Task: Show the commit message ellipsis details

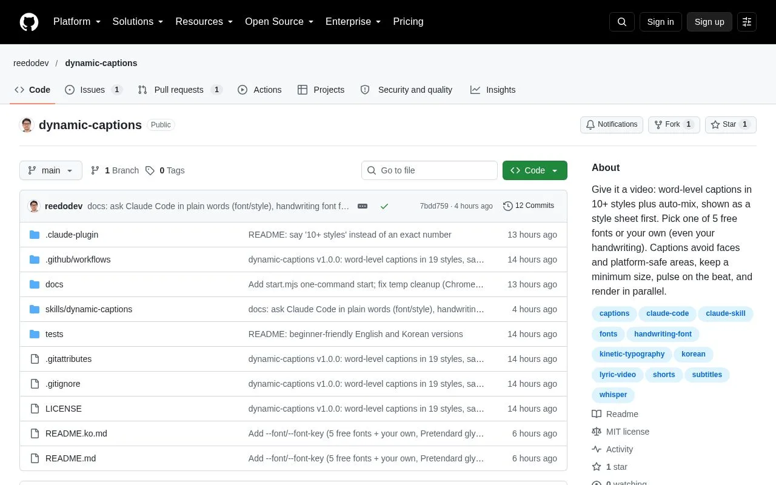Action: pos(363,206)
